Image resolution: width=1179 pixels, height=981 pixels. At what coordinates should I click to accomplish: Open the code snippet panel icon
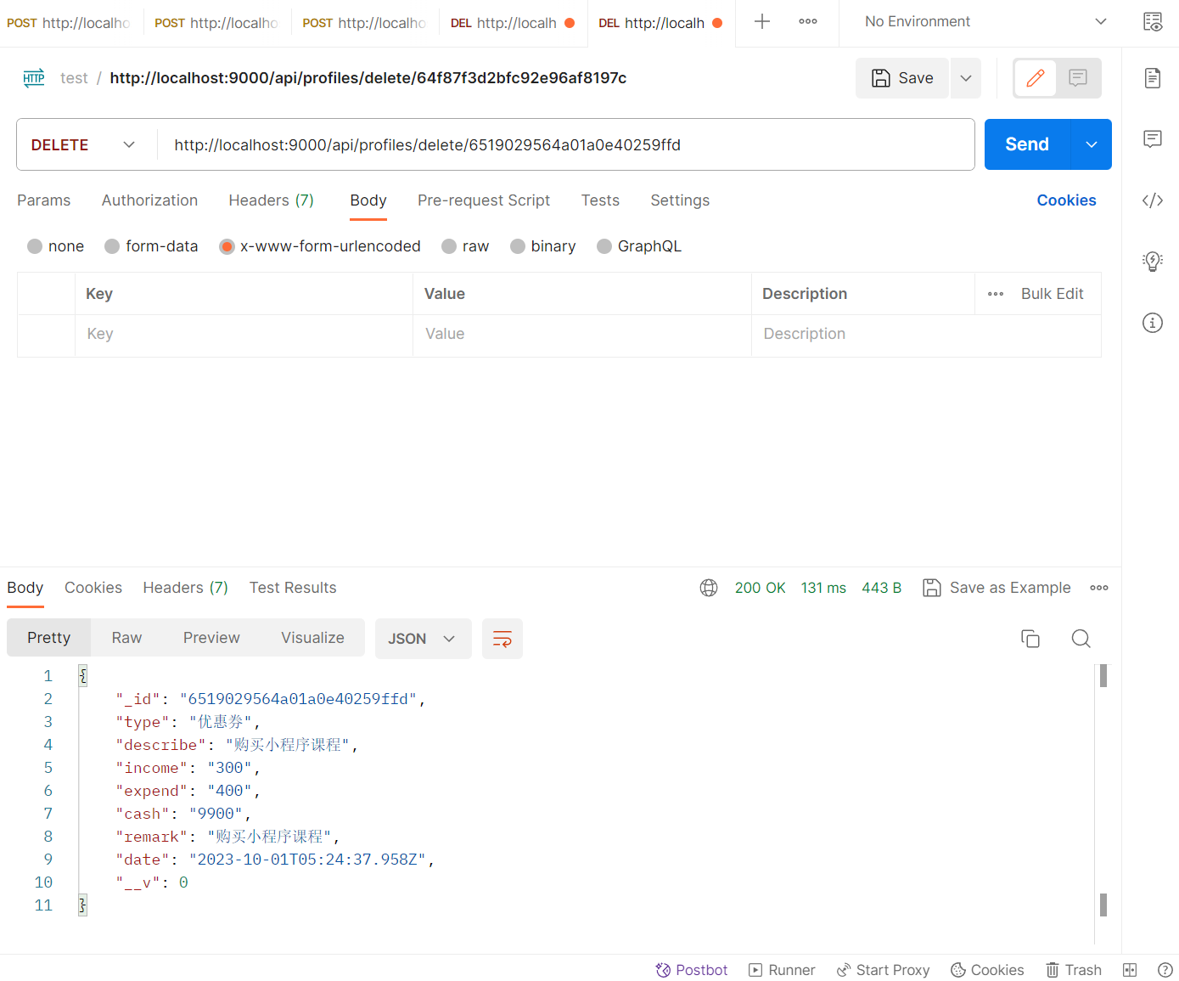pos(1152,200)
